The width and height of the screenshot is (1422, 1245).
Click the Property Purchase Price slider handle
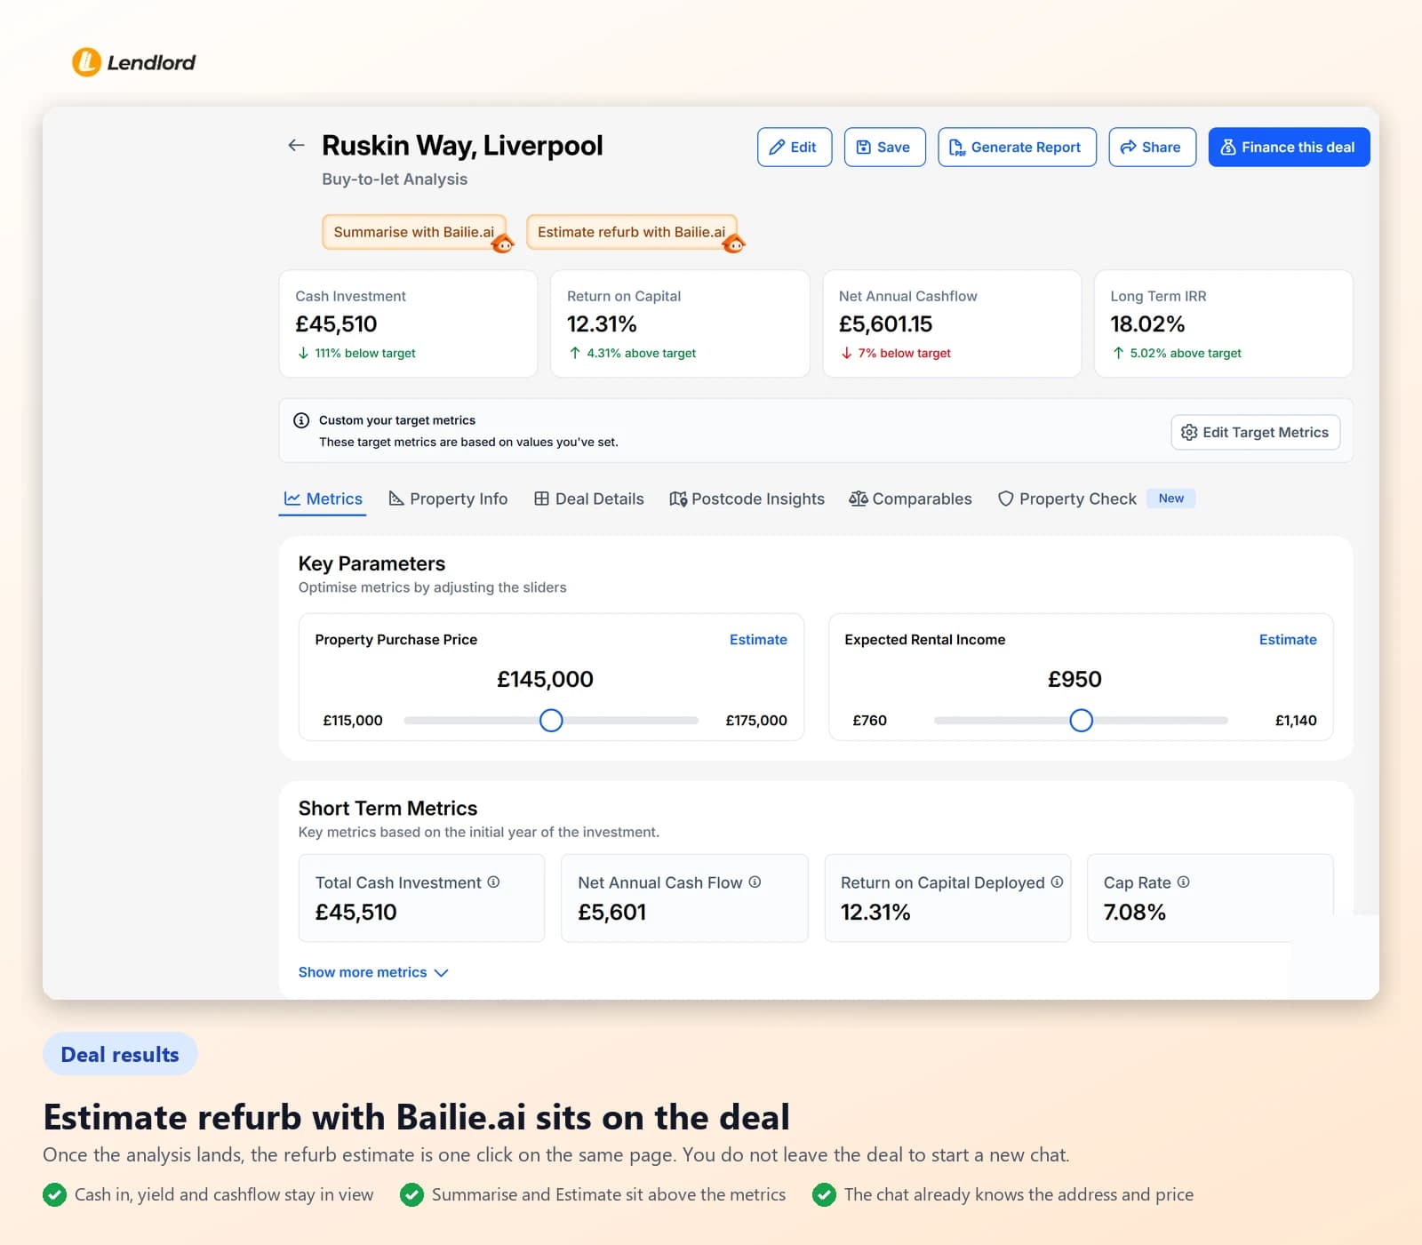[x=551, y=720]
